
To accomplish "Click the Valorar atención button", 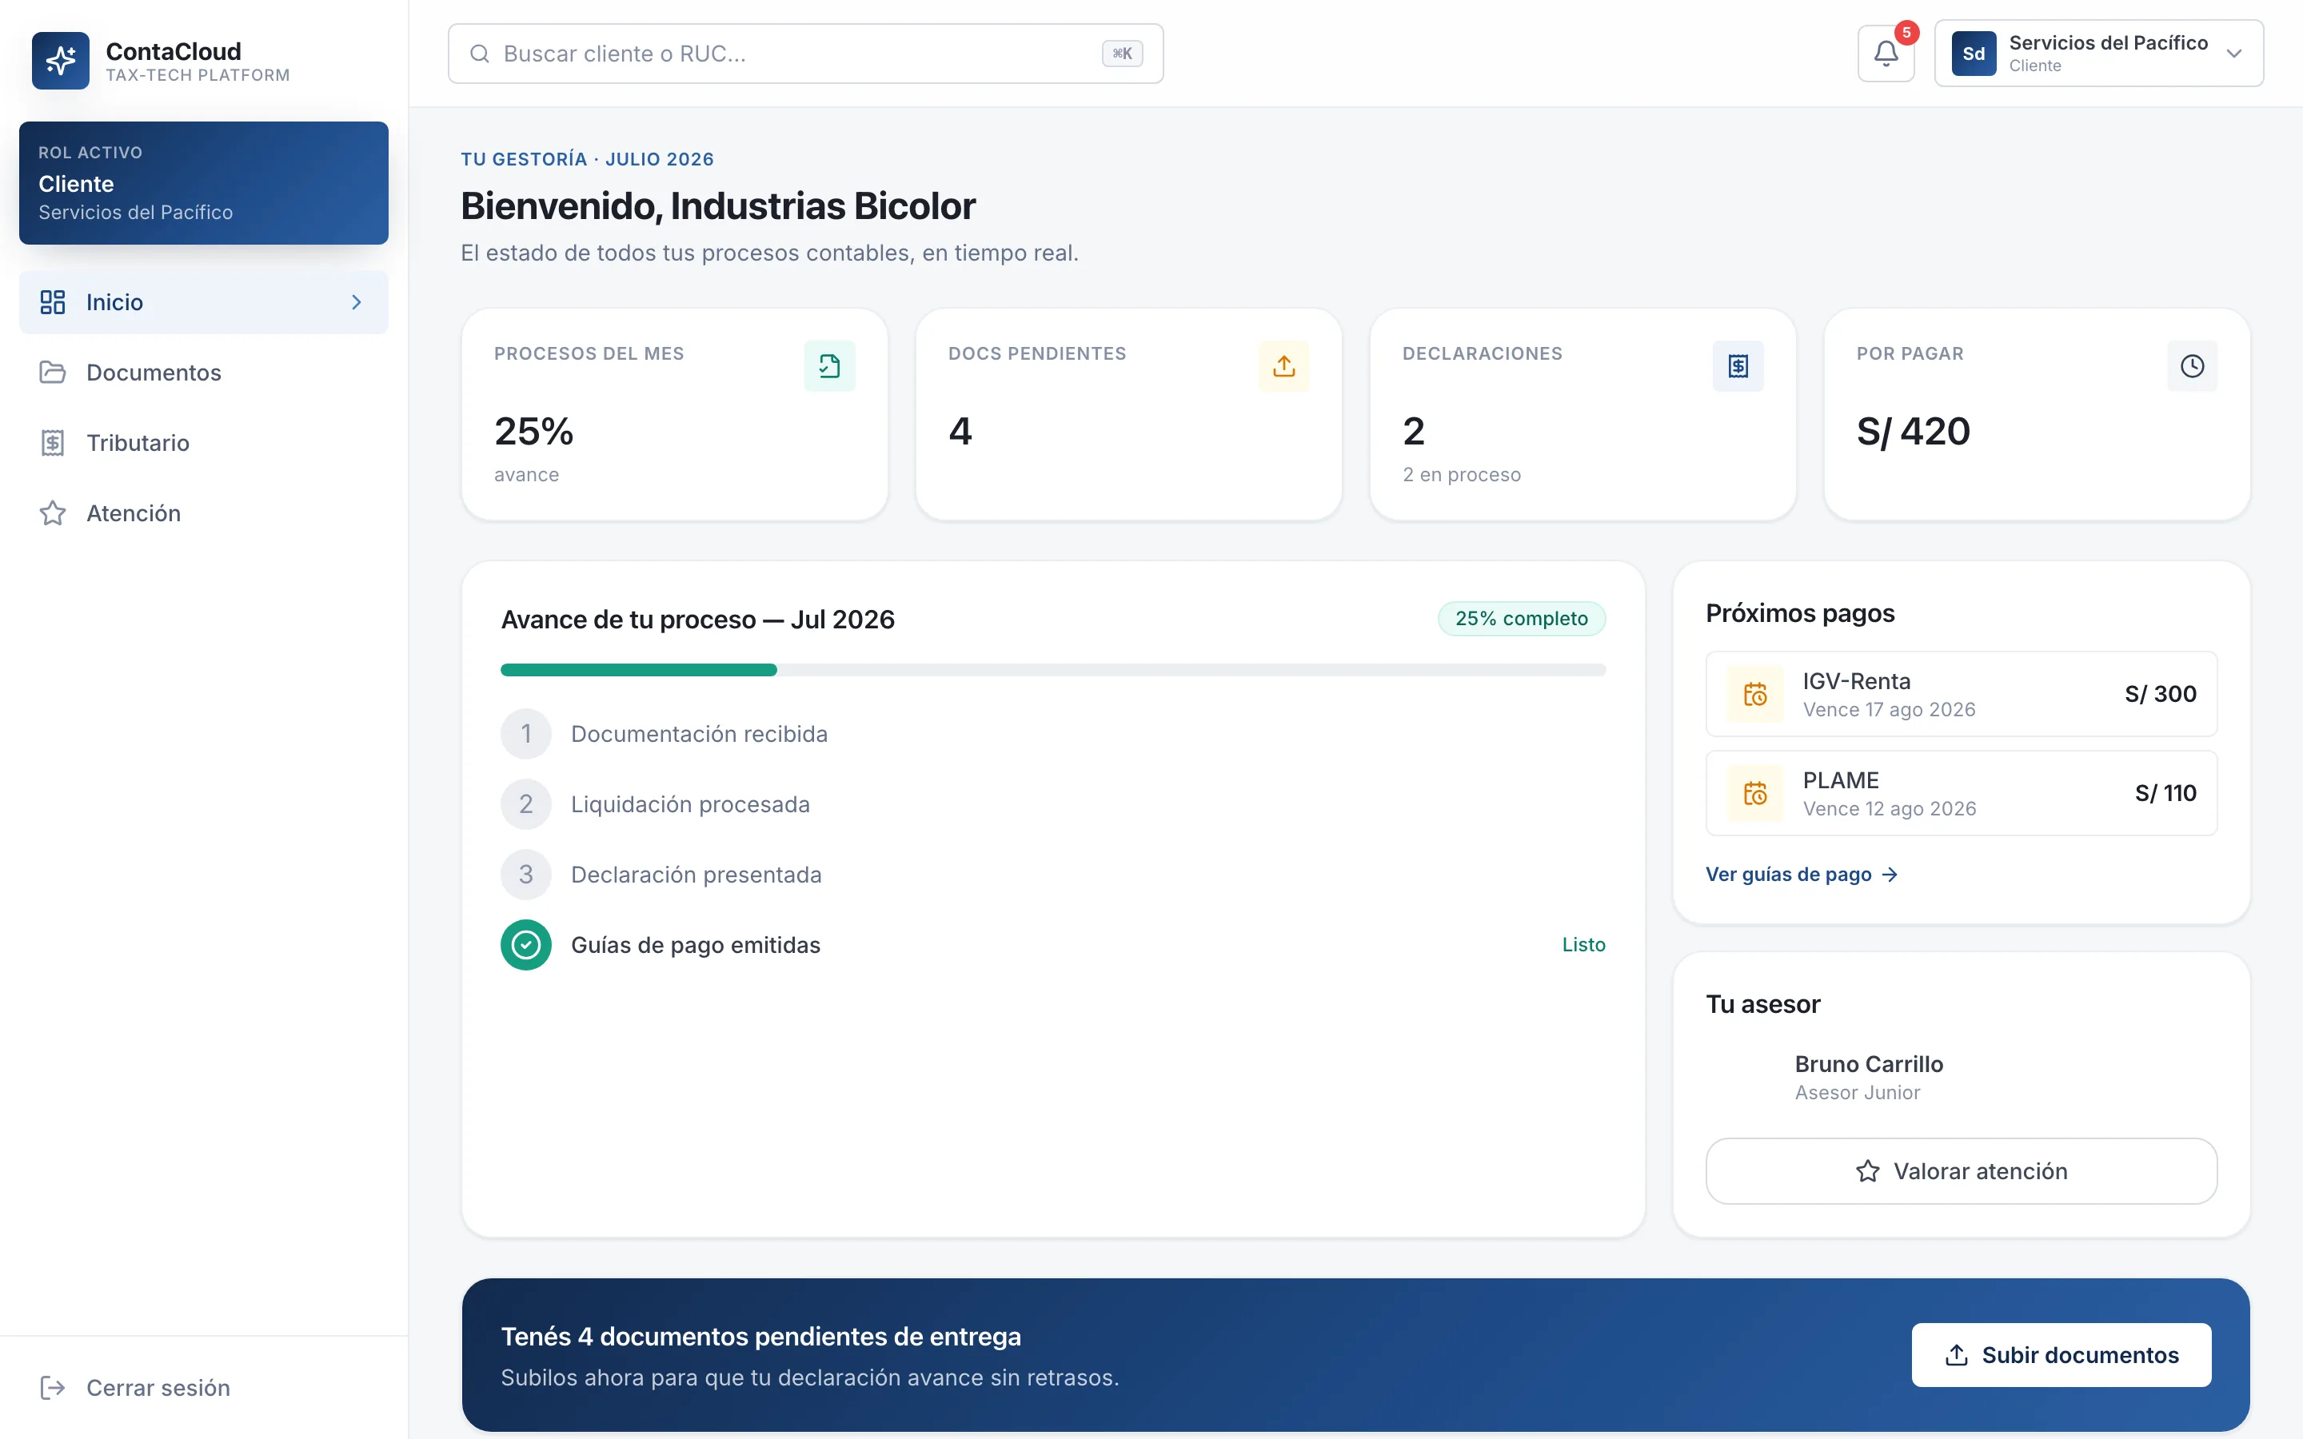I will pos(1962,1171).
